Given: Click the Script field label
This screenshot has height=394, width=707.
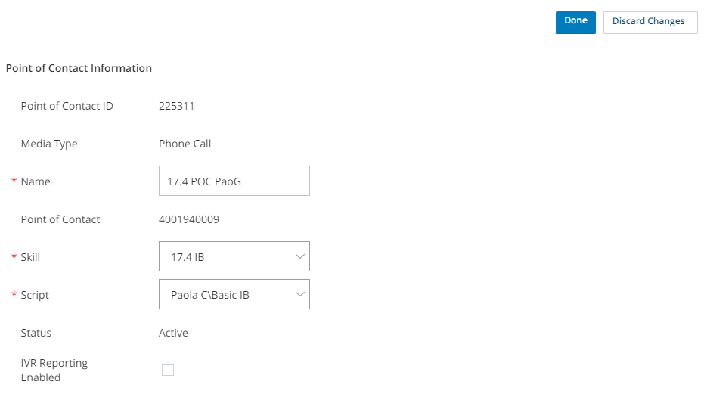Looking at the screenshot, I should (x=35, y=295).
